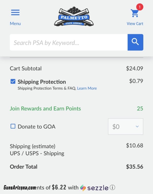Click the View Cart label
153x194 pixels.
135,24
